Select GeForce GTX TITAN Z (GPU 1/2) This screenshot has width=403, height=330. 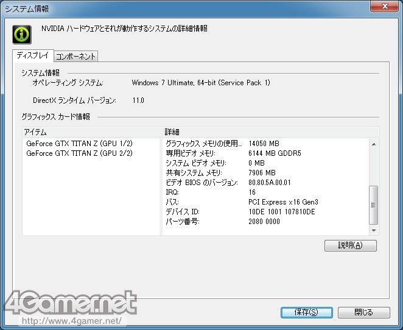(79, 144)
